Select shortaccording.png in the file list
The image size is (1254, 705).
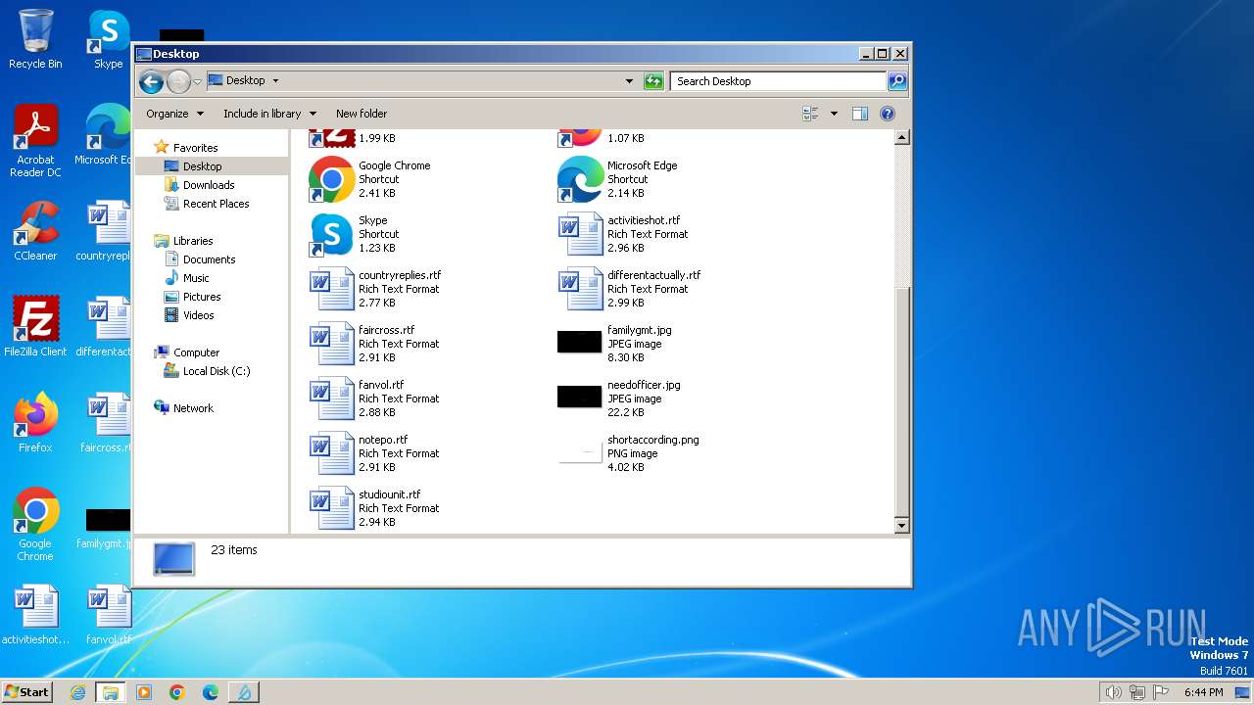628,453
